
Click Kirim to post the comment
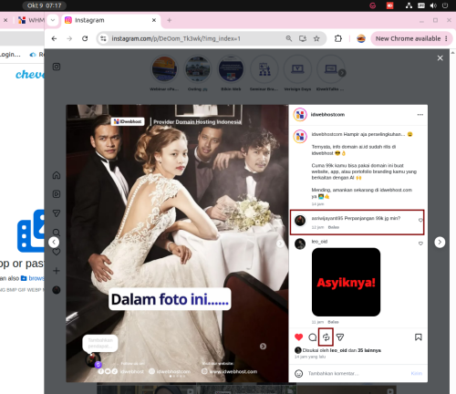pos(416,373)
